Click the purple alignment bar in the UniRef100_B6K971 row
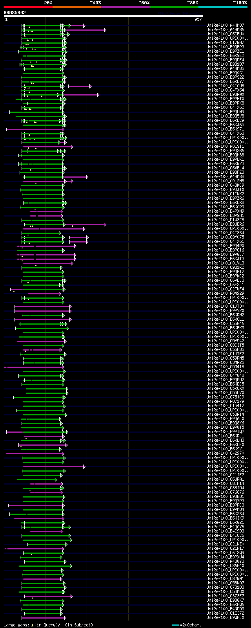Screen dimensions: 251x628 (35, 129)
